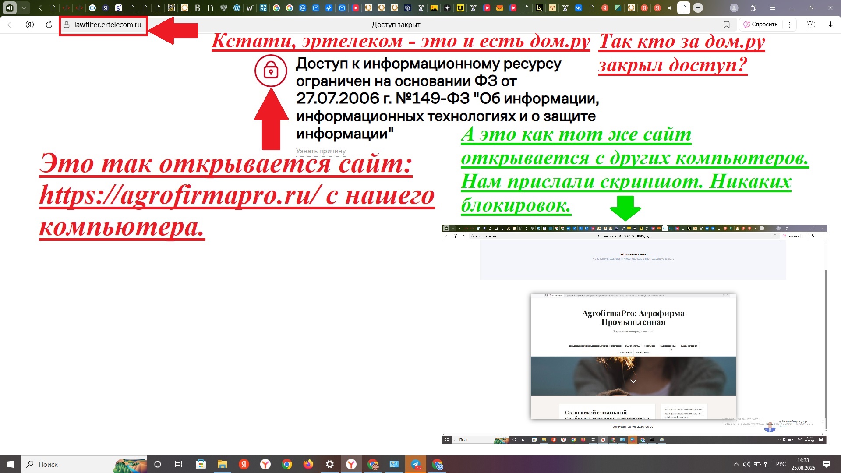Open the Windows notification center
This screenshot has height=473, width=841.
point(827,464)
